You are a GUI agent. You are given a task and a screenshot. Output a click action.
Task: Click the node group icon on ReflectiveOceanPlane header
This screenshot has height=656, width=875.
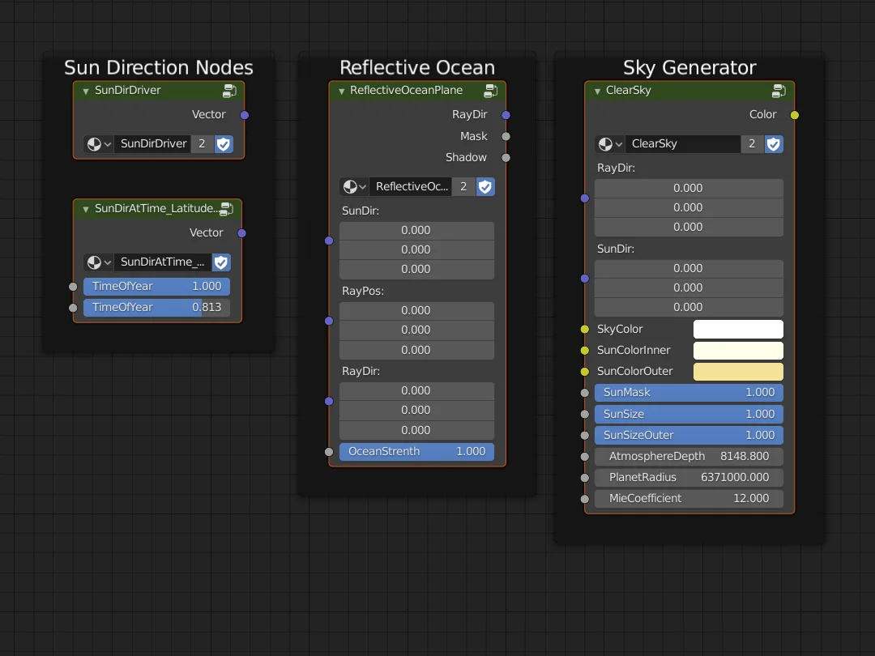point(490,91)
